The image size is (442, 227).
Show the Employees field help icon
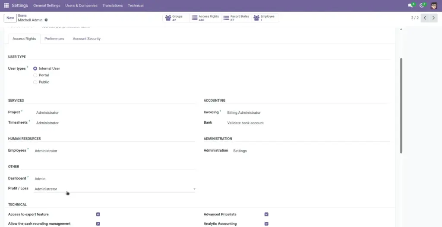coord(28,149)
